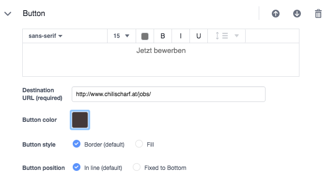
Task: Toggle underline text formatting
Action: pyautogui.click(x=199, y=36)
